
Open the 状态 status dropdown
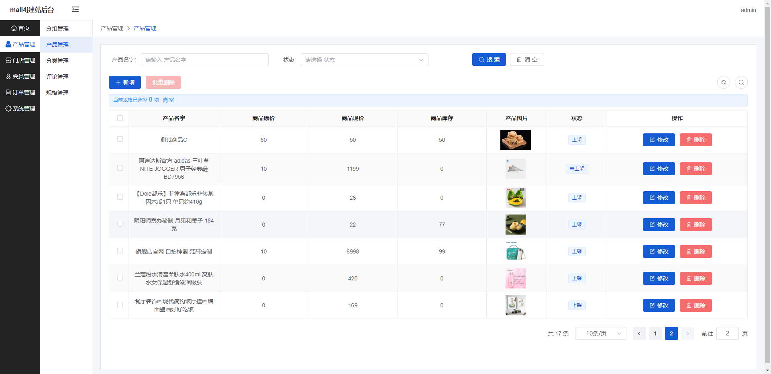(364, 60)
